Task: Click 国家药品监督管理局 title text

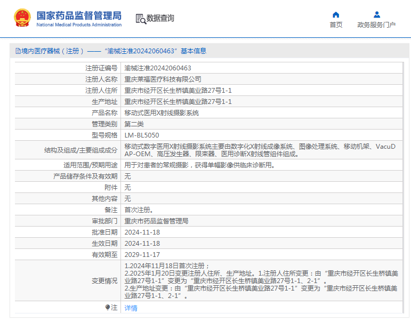Action: 79,15
